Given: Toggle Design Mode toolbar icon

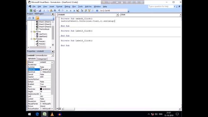Looking at the screenshot, I should click(x=78, y=11).
